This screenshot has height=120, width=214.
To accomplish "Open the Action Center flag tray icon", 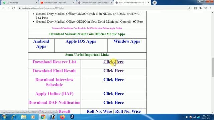I will [x=191, y=117].
